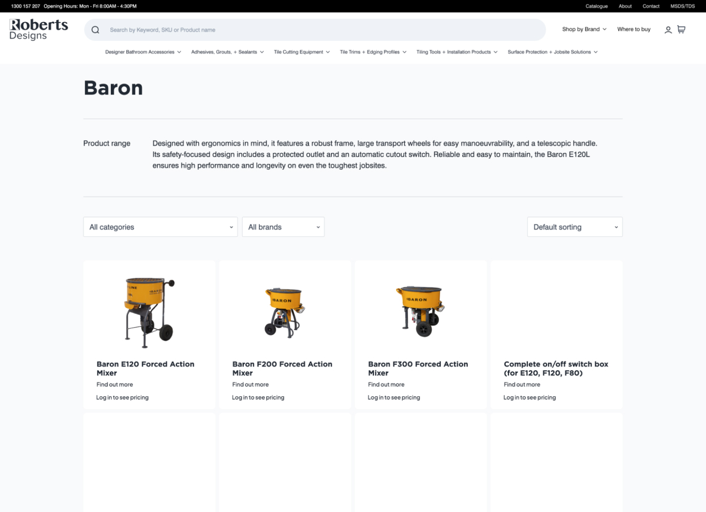Screen dimensions: 706x512
Task: Click Find out more under Baron F300
Action: pyautogui.click(x=386, y=384)
